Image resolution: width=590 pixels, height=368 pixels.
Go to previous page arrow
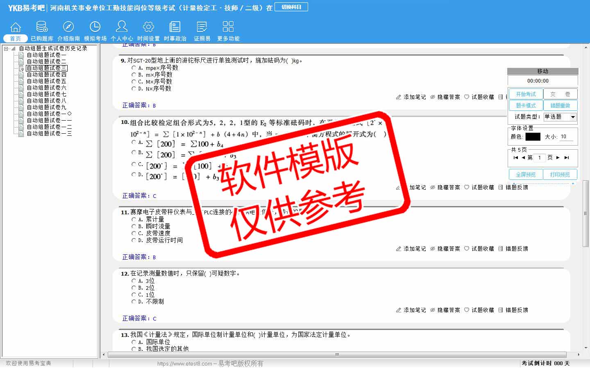(x=523, y=158)
